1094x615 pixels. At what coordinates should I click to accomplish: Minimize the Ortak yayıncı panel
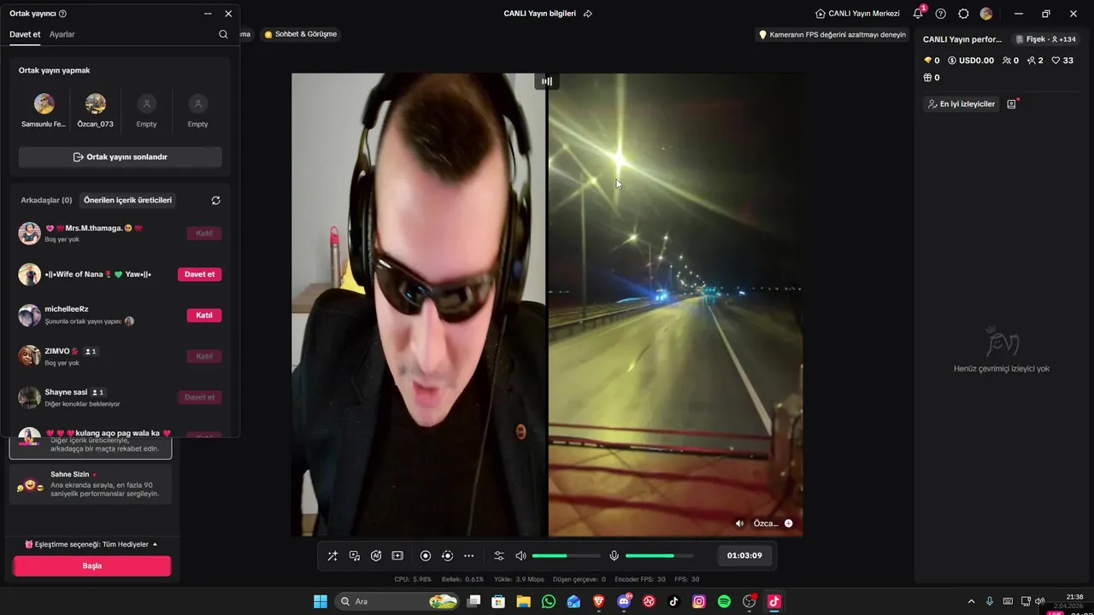click(x=208, y=14)
